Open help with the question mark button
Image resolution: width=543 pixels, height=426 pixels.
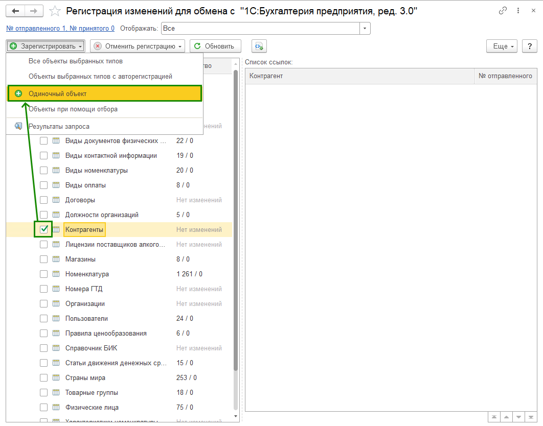(530, 46)
